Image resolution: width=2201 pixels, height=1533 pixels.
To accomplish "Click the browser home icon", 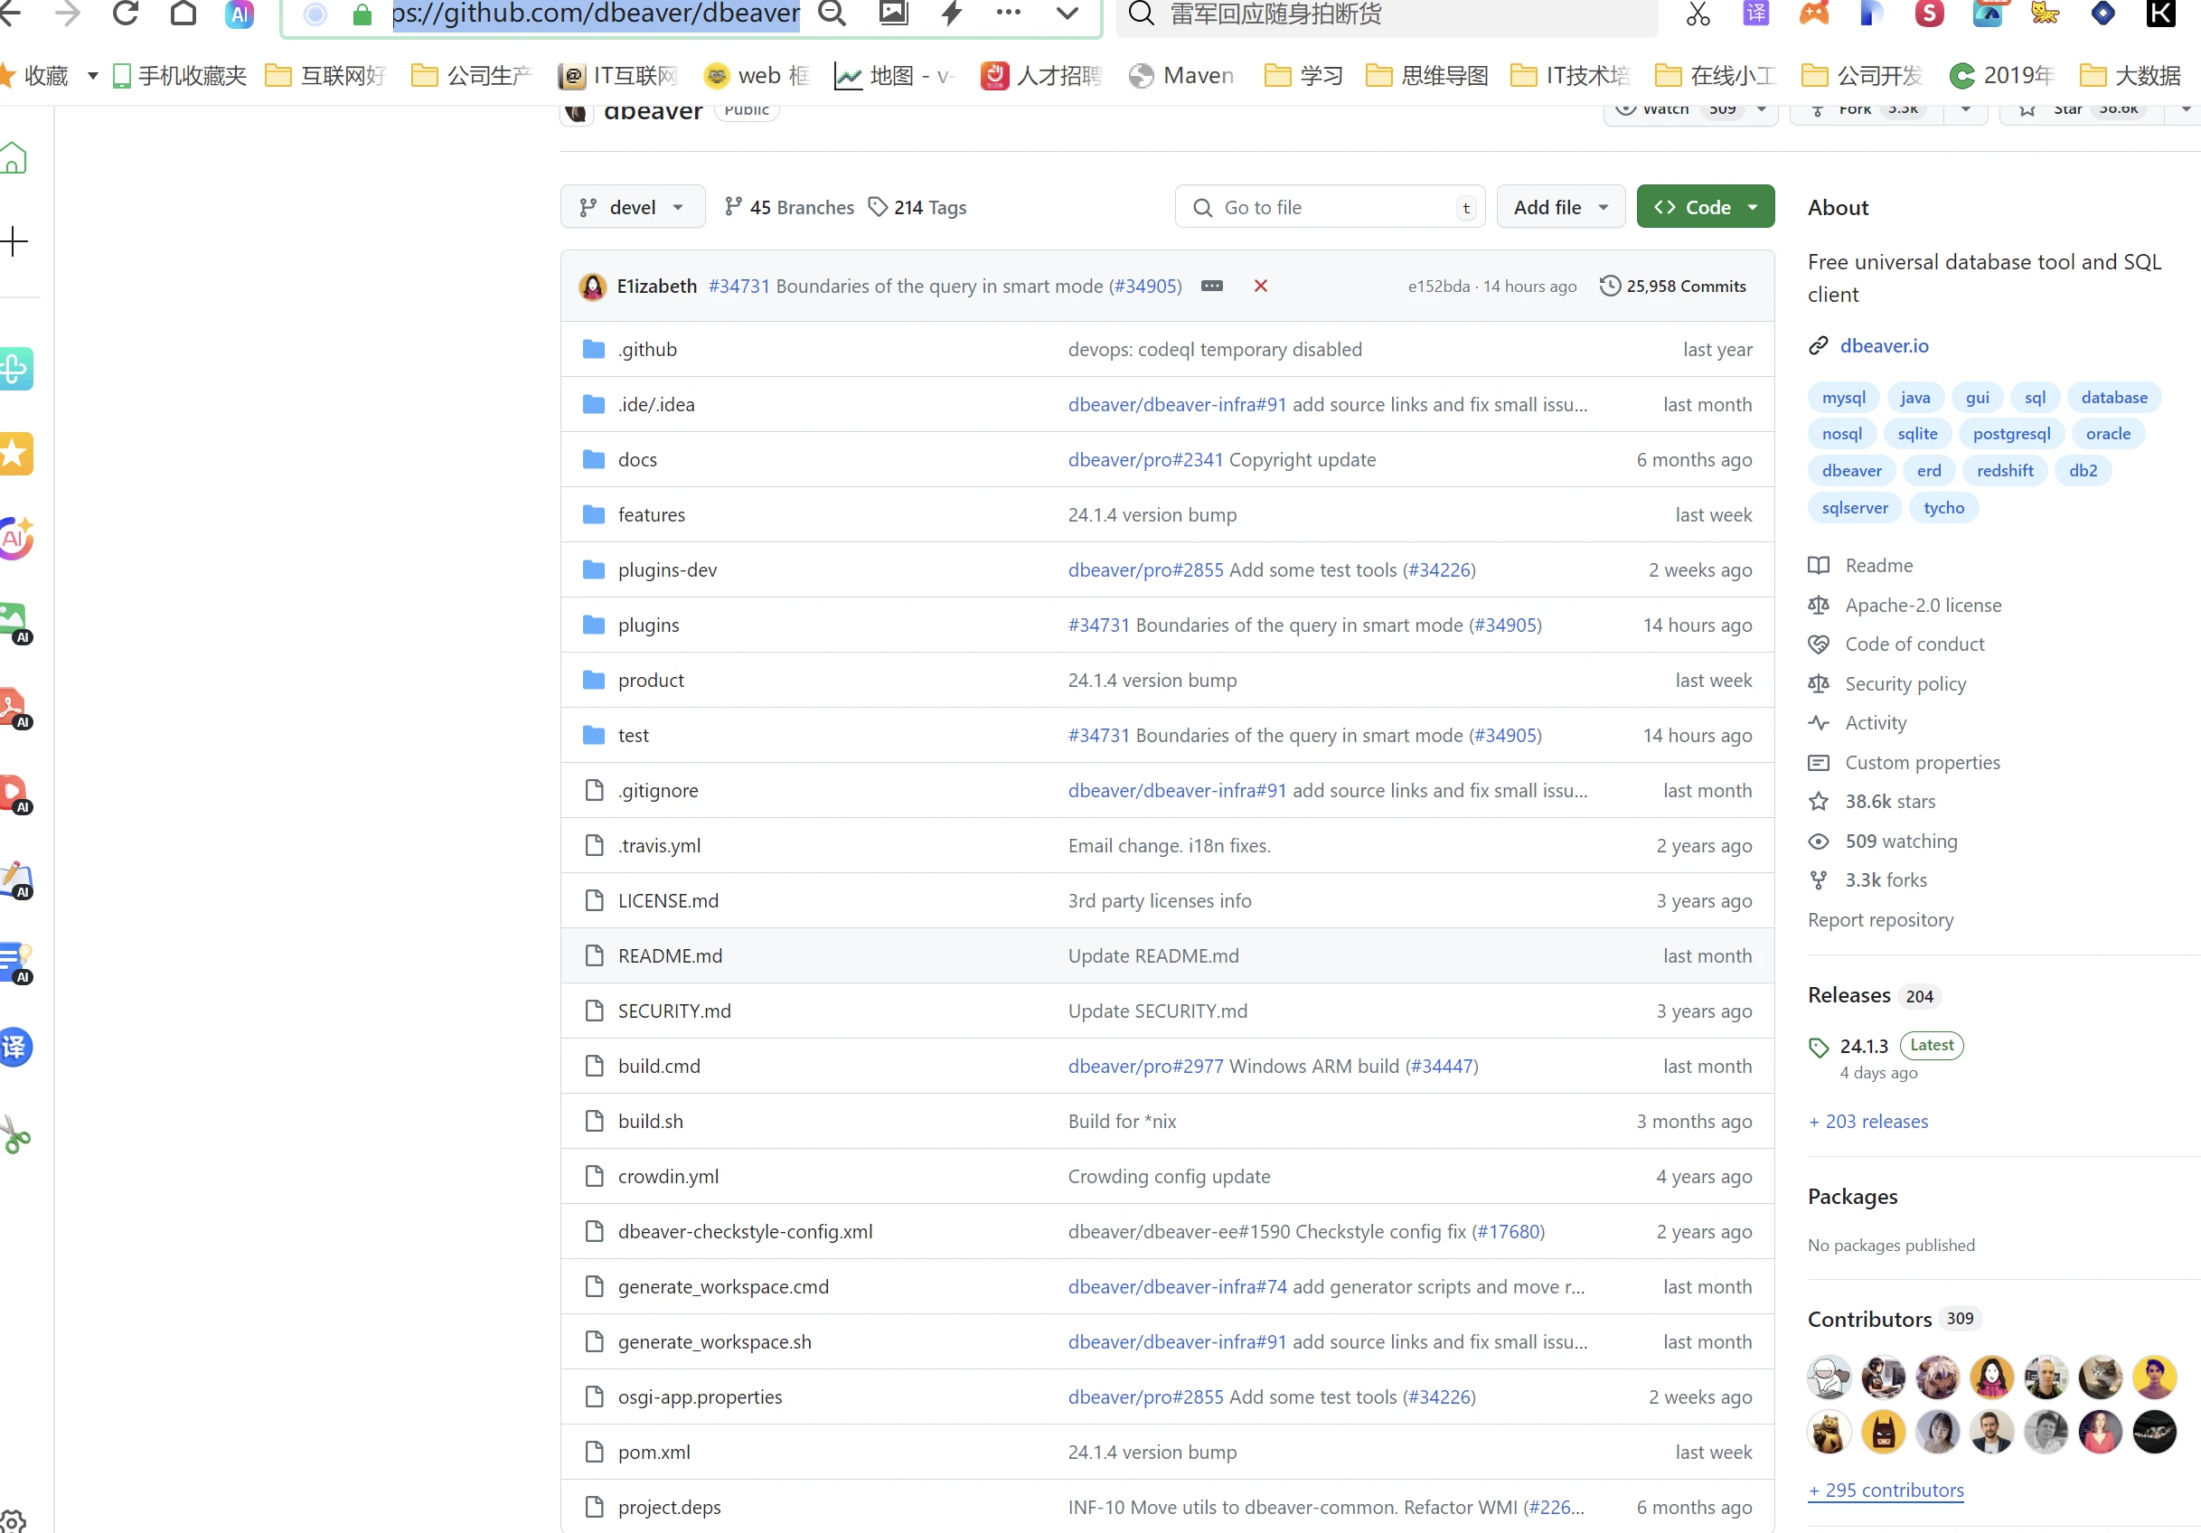I will point(183,14).
